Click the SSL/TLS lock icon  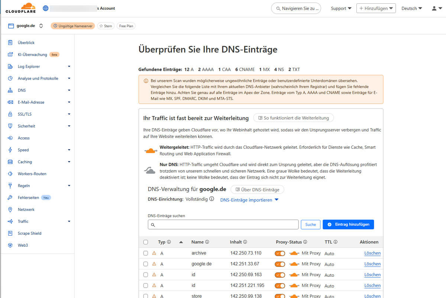[x=10, y=114]
